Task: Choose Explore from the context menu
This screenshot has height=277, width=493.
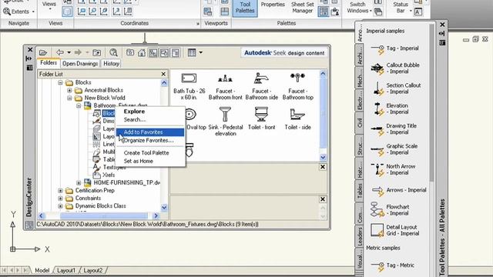Action: tap(150, 112)
